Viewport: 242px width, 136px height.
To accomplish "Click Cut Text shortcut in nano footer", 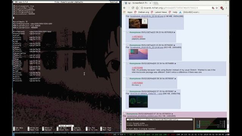I will point(62,128).
